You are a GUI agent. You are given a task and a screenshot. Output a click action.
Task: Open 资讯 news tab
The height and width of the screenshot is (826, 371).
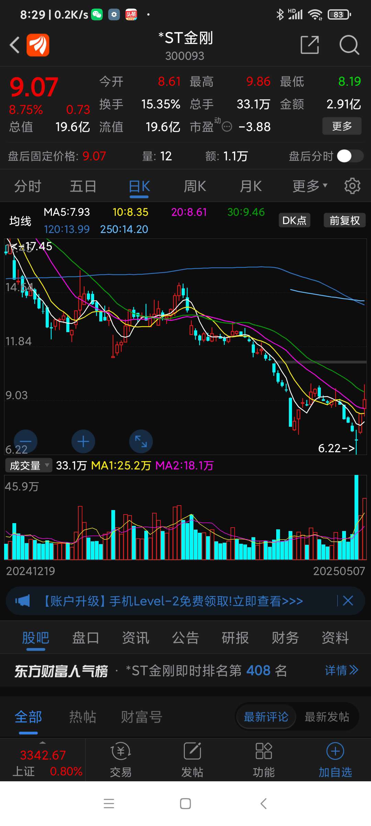(x=136, y=638)
